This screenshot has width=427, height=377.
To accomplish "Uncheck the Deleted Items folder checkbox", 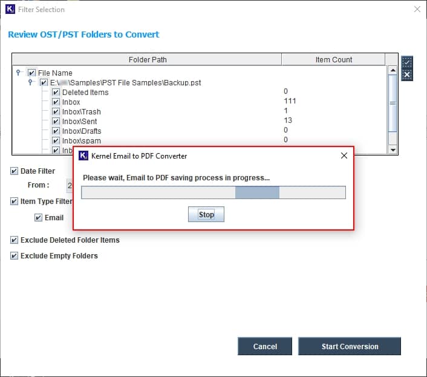I will pos(56,93).
